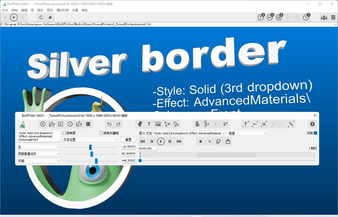This screenshot has width=338, height=217.
Task: Open the help question mark icon
Action: pyautogui.click(x=312, y=124)
